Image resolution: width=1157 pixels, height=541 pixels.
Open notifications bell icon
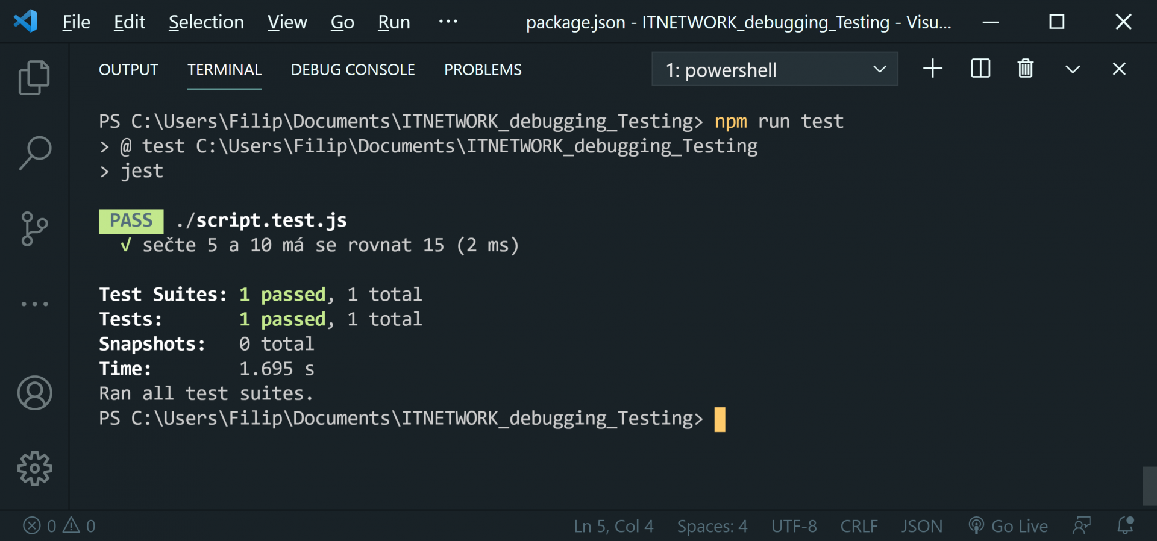point(1126,526)
